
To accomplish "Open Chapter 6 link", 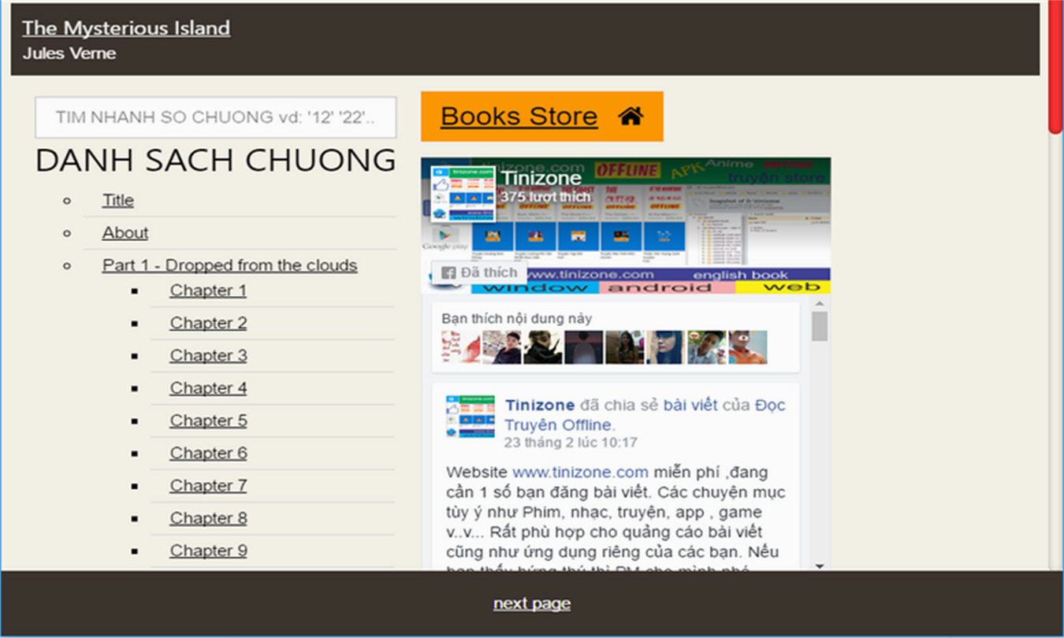I will coord(208,453).
